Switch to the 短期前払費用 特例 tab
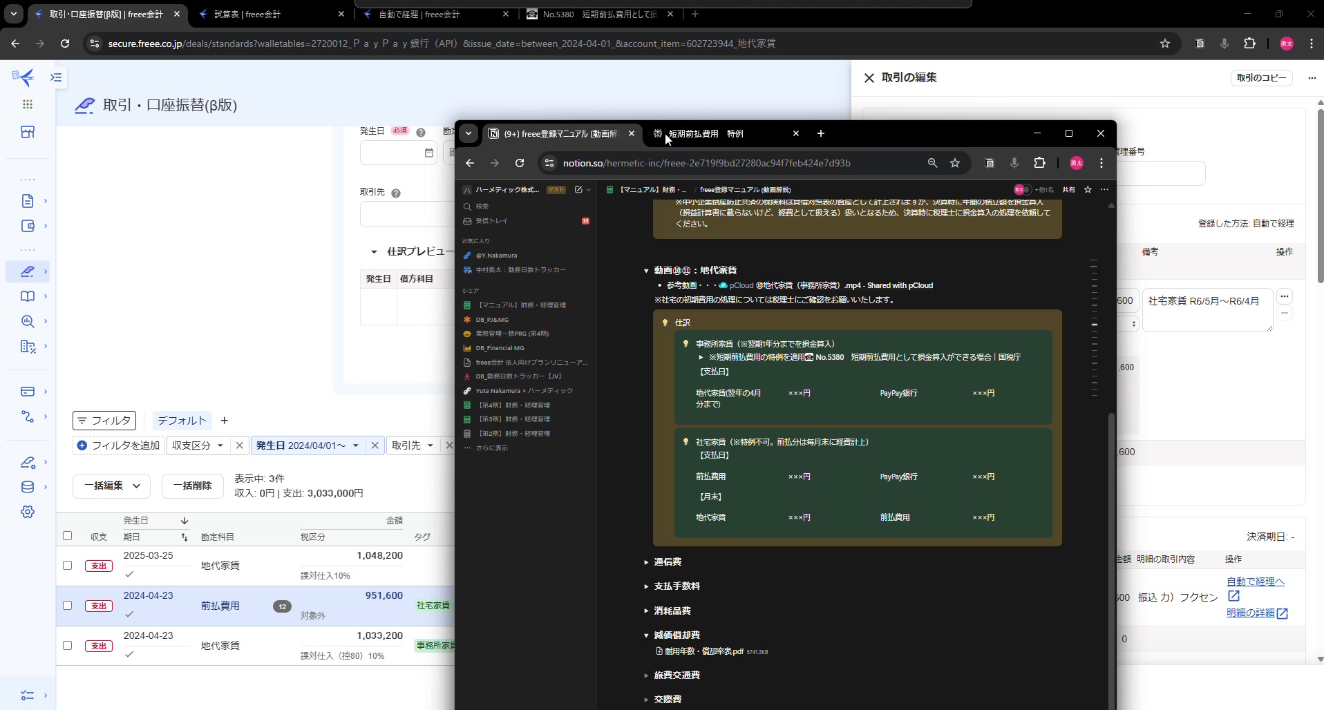 [712, 133]
